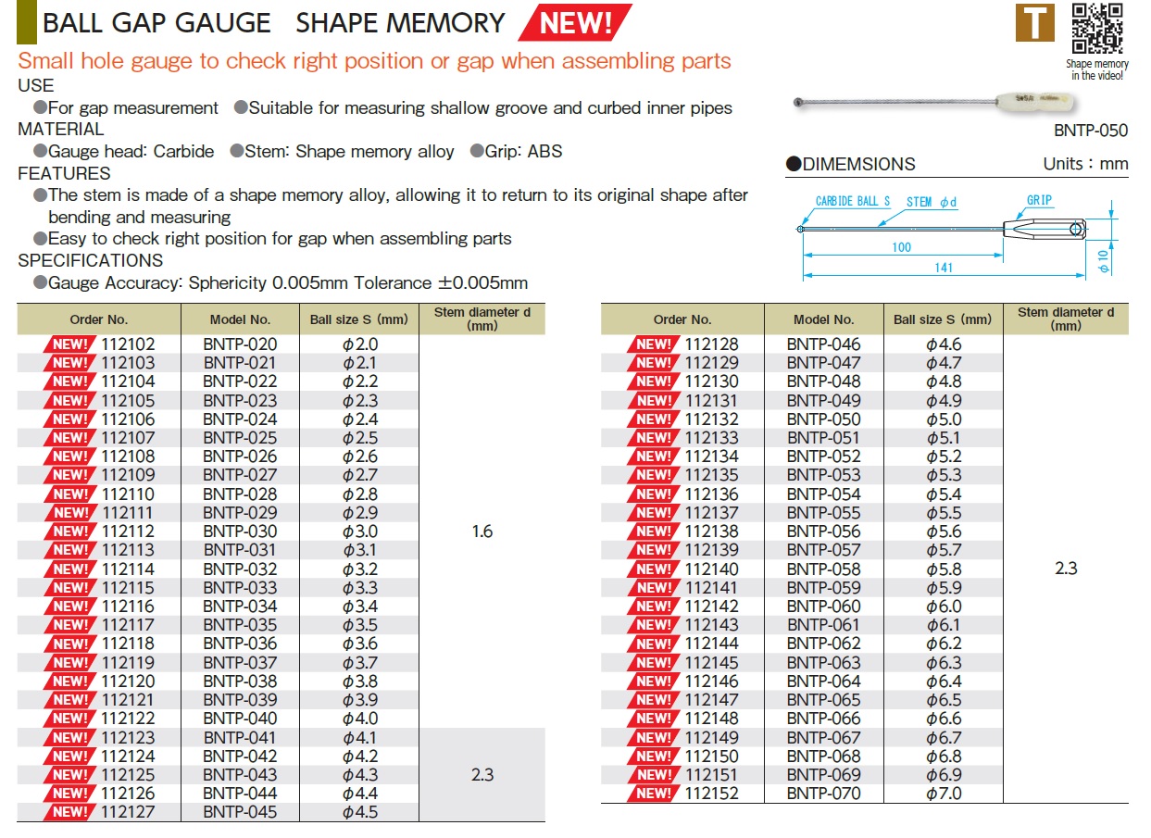Click NEW! badge beside order 112140
1151x838 pixels.
point(653,569)
